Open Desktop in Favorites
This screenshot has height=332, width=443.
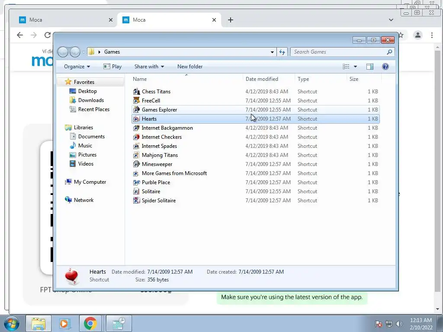[x=87, y=91]
